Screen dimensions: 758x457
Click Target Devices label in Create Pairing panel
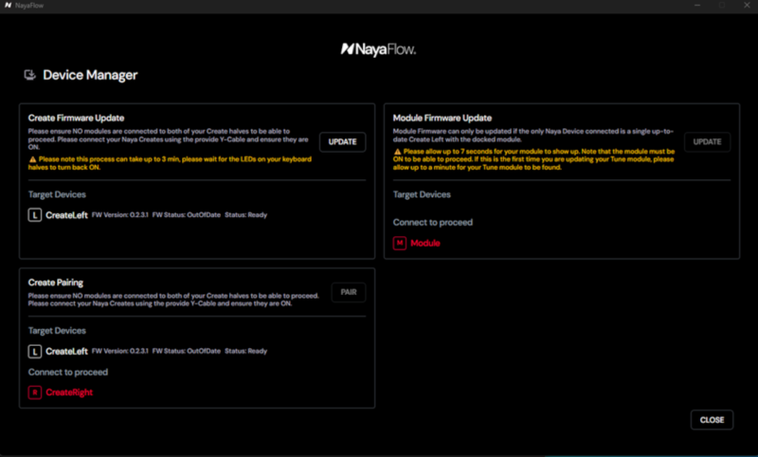[x=57, y=331]
